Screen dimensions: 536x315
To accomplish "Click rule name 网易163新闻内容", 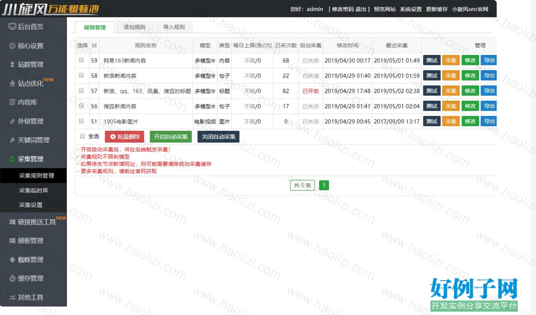I will point(125,61).
